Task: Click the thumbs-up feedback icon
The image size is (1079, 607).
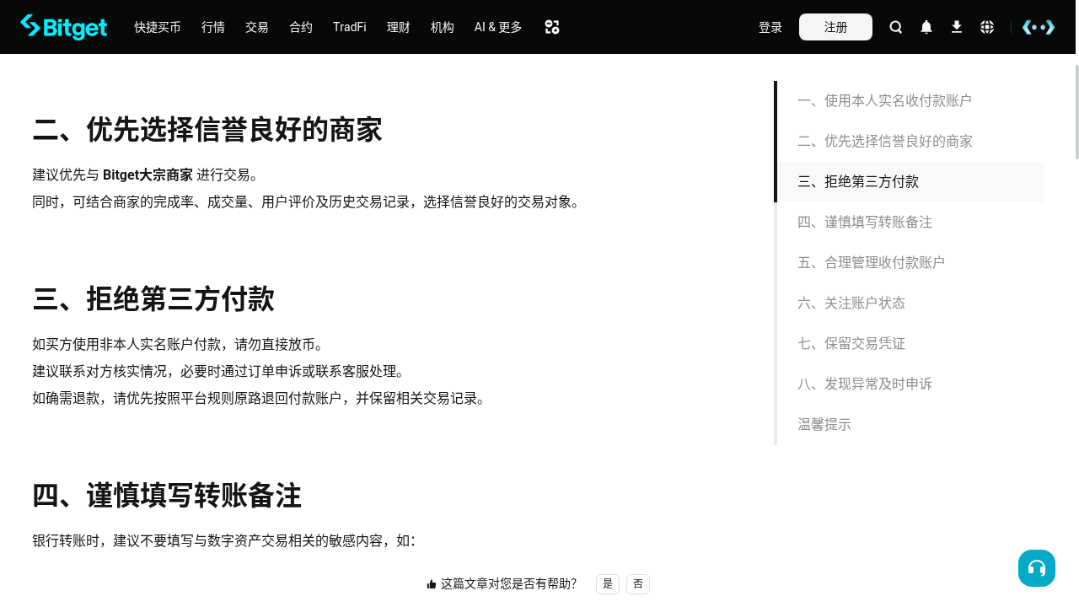Action: (432, 584)
